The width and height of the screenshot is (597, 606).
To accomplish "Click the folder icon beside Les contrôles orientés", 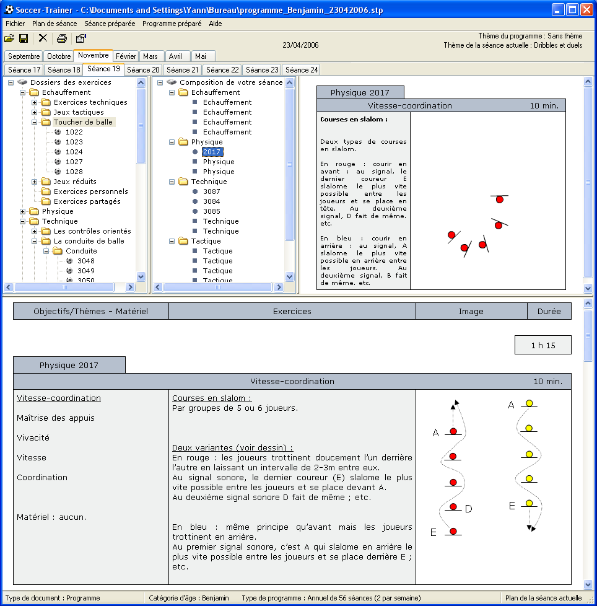I will tap(46, 231).
